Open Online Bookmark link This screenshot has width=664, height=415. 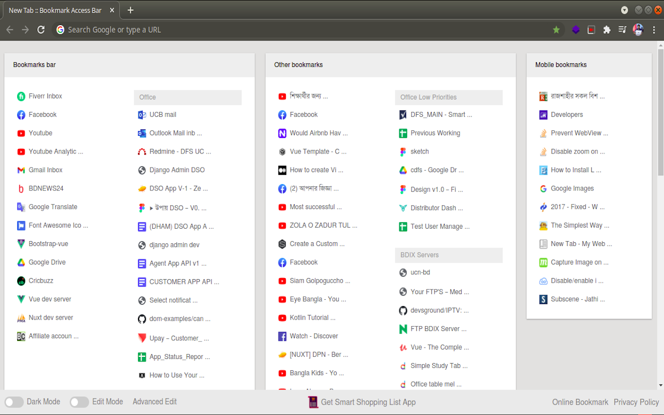coord(580,402)
